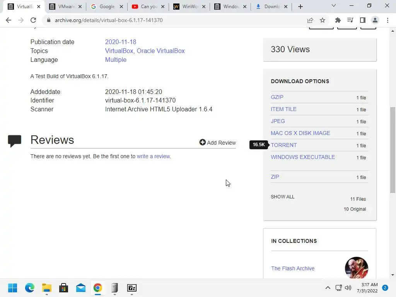The image size is (396, 297).
Task: Reload the current page
Action: point(33,20)
